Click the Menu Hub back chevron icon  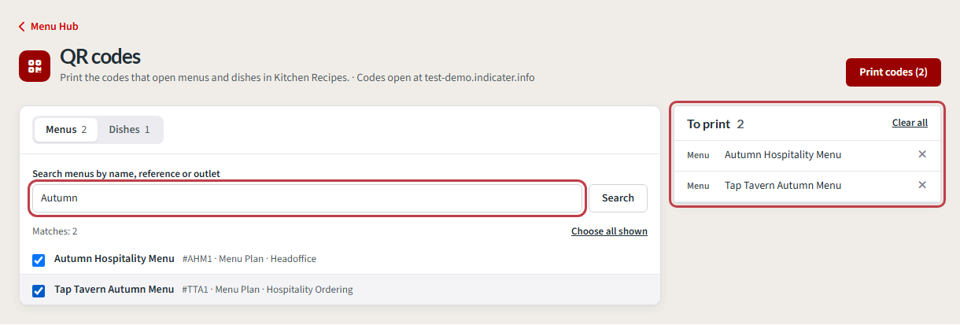(x=22, y=27)
